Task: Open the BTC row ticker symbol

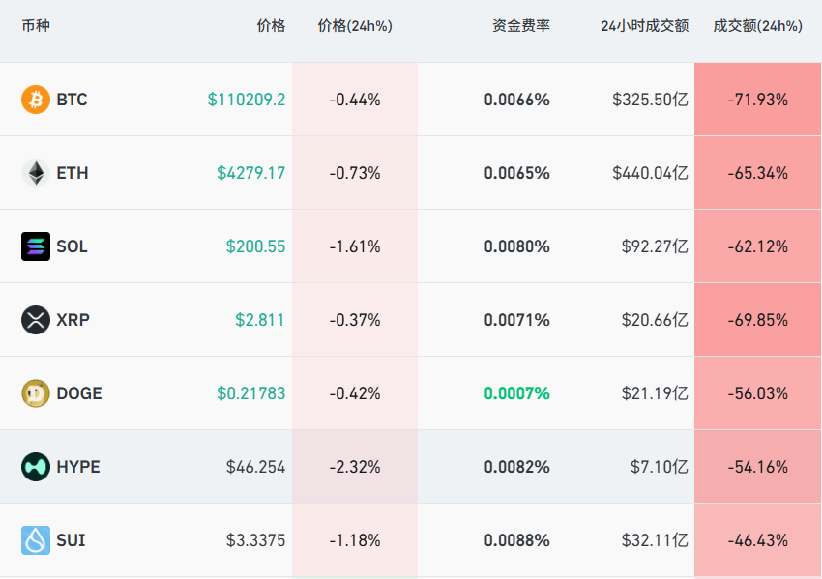Action: pyautogui.click(x=71, y=99)
